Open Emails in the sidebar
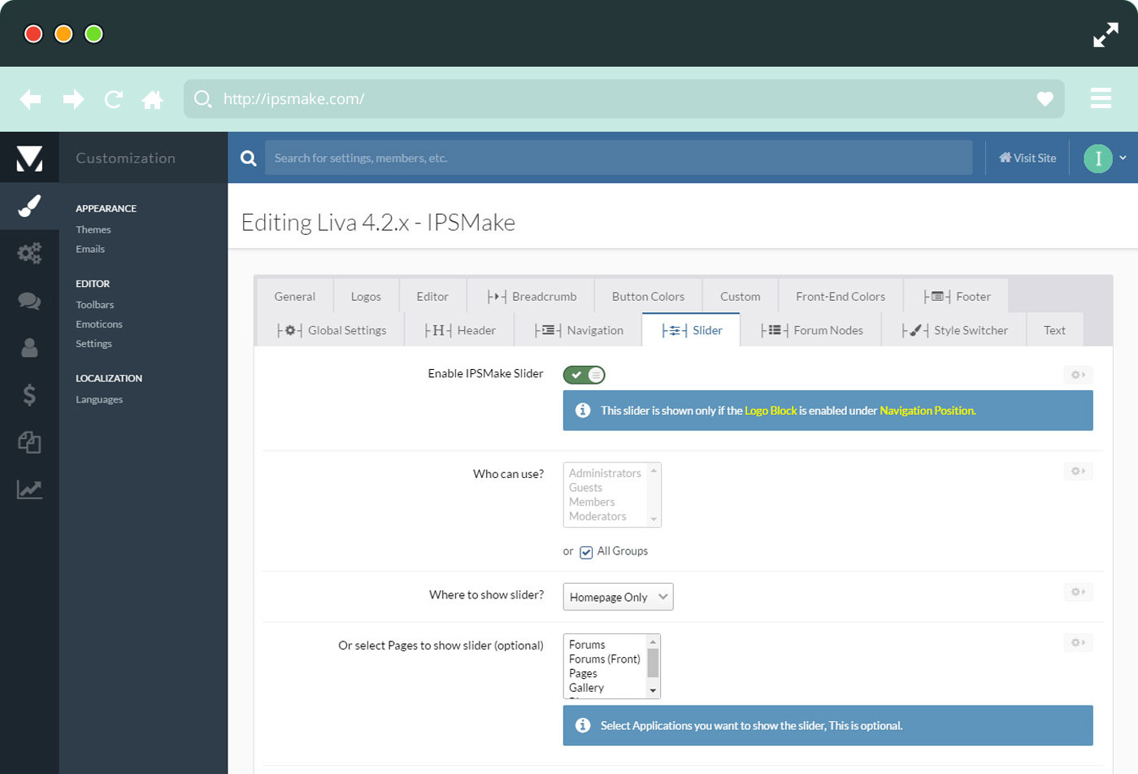The image size is (1138, 774). 90,250
